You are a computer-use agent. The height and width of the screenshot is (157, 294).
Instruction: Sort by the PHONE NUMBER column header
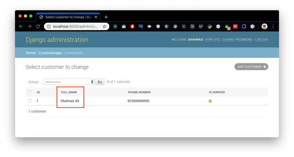[x=139, y=92]
